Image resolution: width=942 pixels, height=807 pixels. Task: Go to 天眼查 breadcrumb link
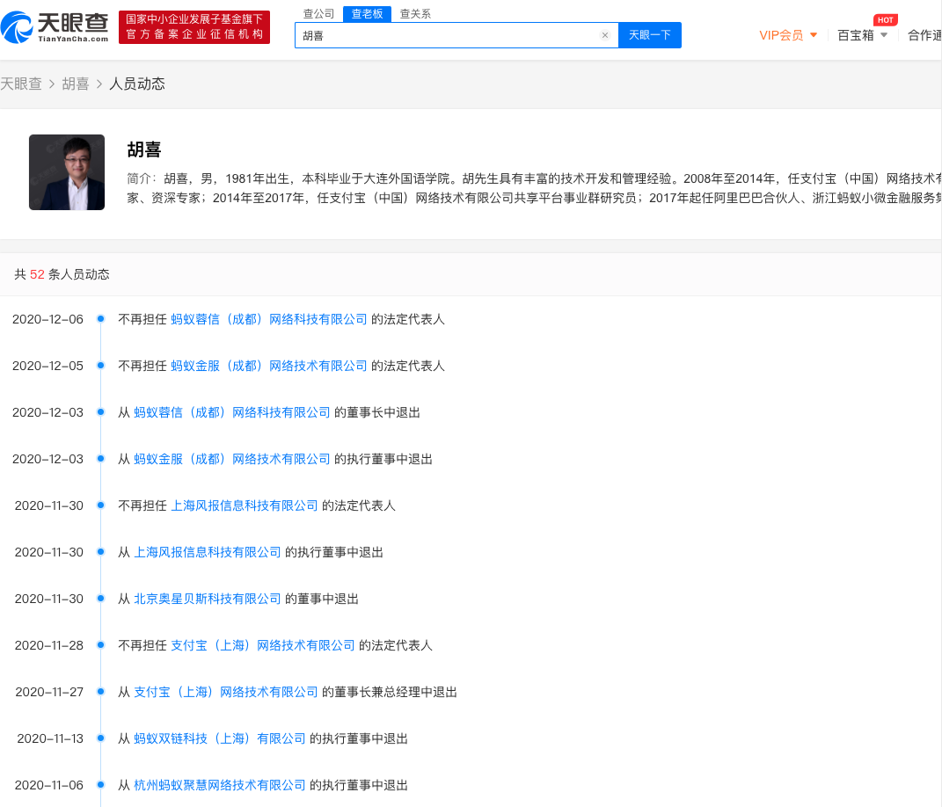21,84
